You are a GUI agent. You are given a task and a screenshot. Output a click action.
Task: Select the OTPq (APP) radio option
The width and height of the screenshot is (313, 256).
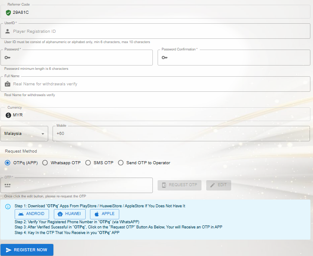[7, 163]
